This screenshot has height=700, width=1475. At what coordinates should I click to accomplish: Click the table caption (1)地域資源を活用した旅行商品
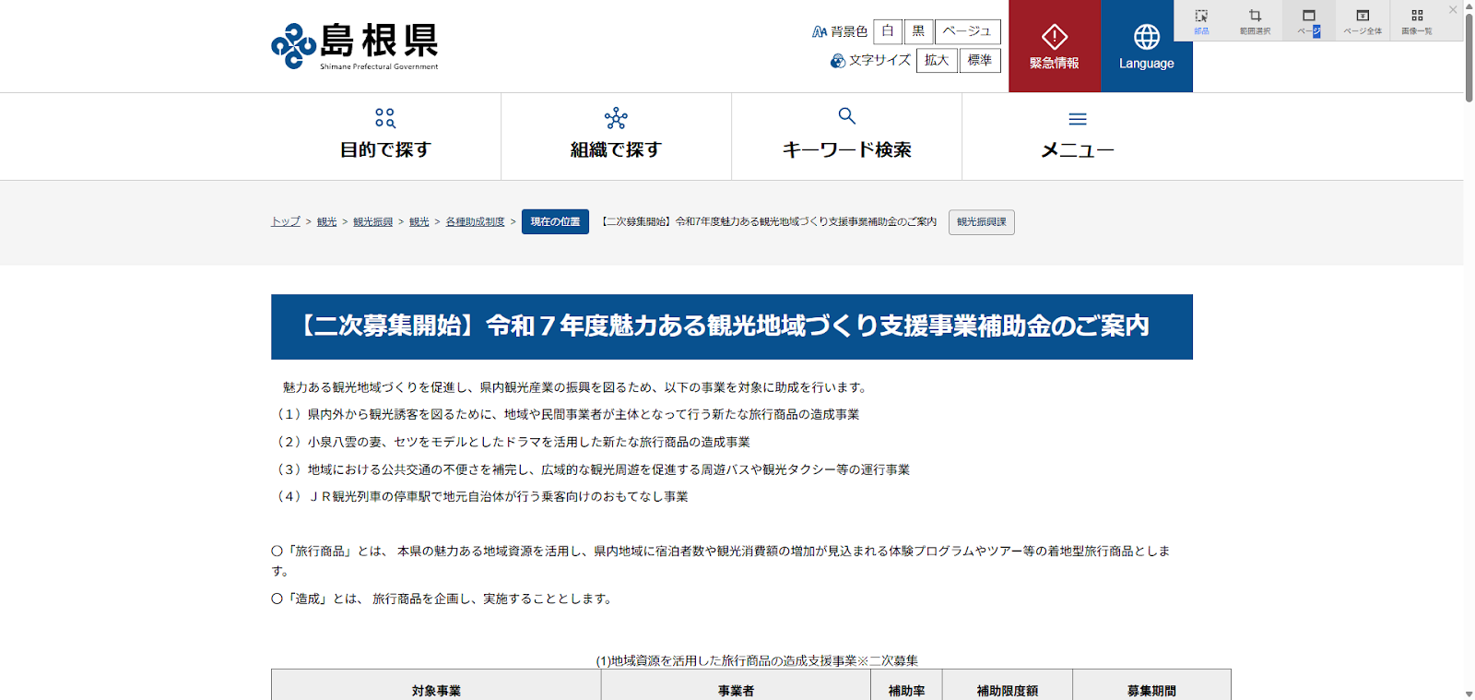coord(757,660)
